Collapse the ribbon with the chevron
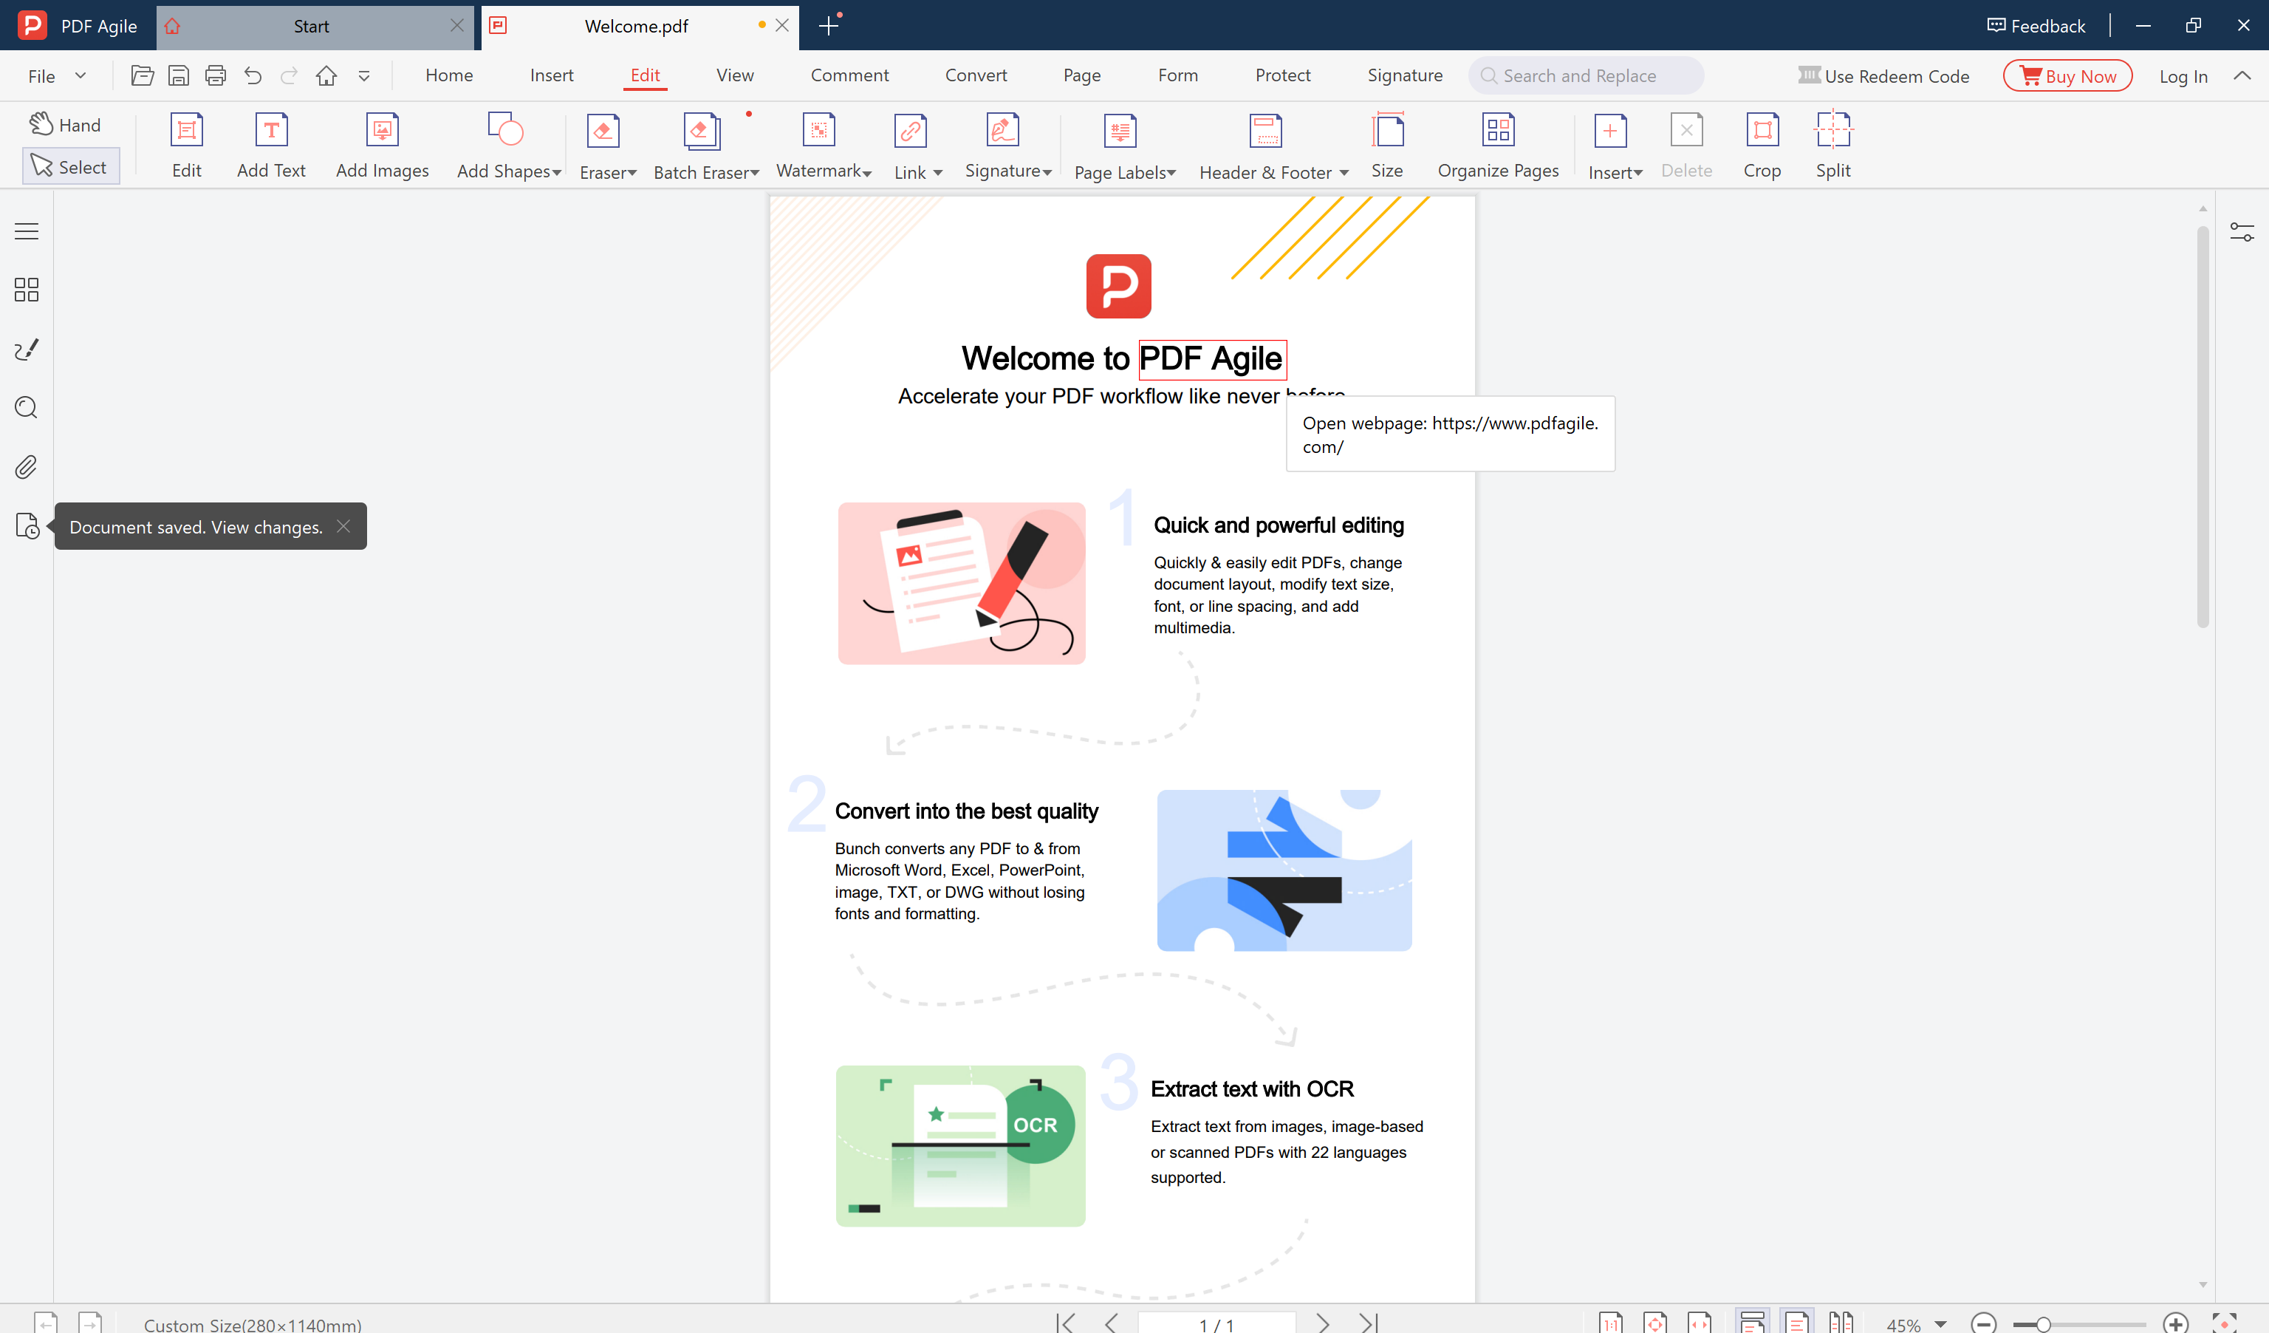 coord(2242,75)
